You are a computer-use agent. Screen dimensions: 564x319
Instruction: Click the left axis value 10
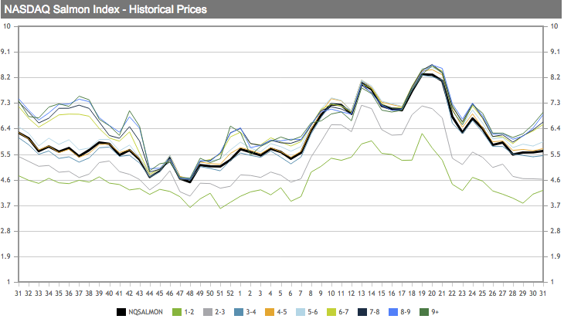pos(7,26)
